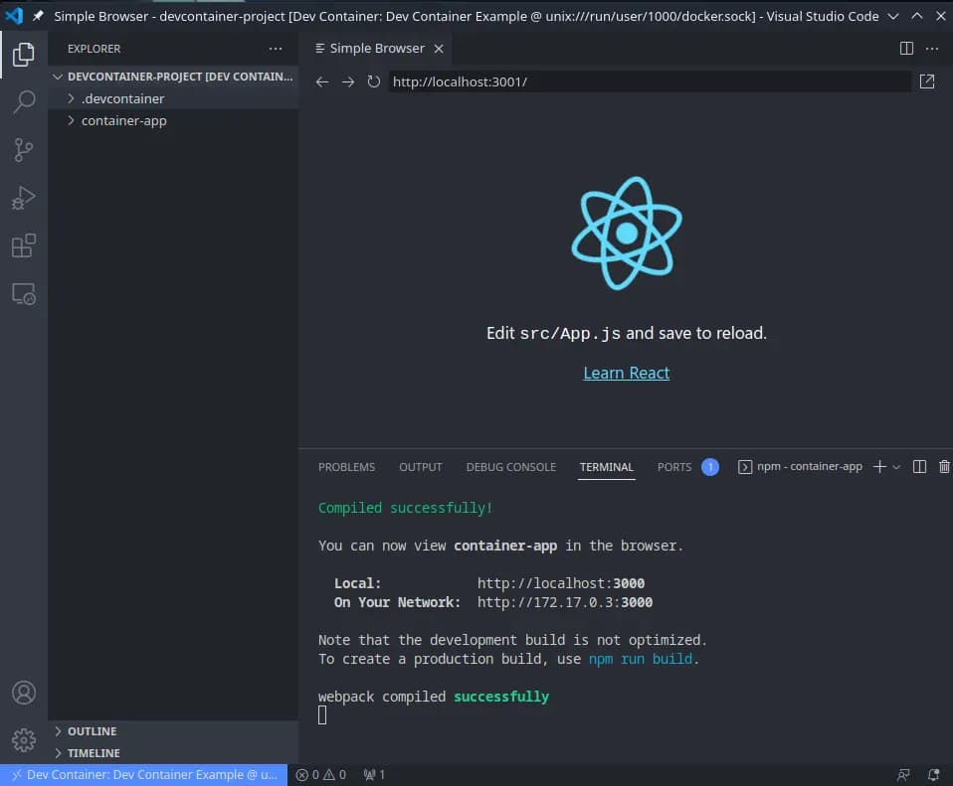Click the http://localhost:3000 URL in terminal
953x786 pixels.
coord(560,583)
